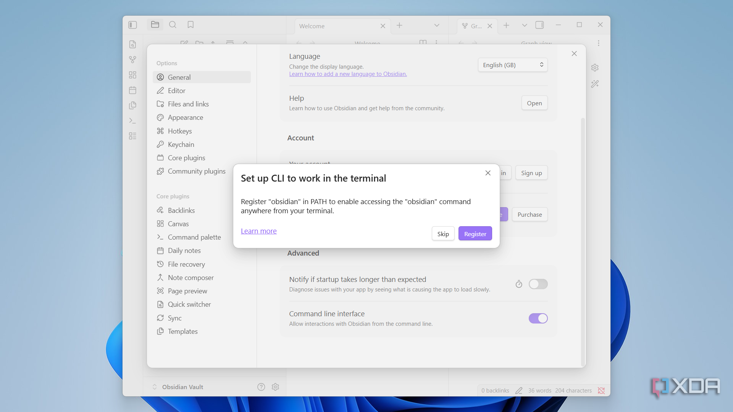Click the Register button

(475, 234)
